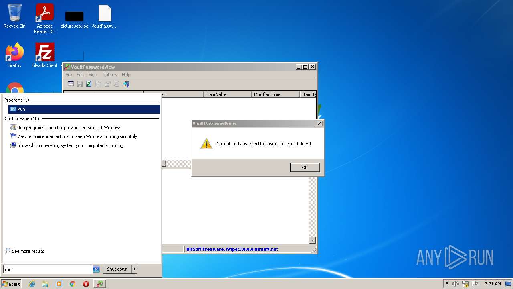The image size is (513, 289).
Task: Open the Acrobat Reader DC desktop shortcut
Action: point(44,18)
